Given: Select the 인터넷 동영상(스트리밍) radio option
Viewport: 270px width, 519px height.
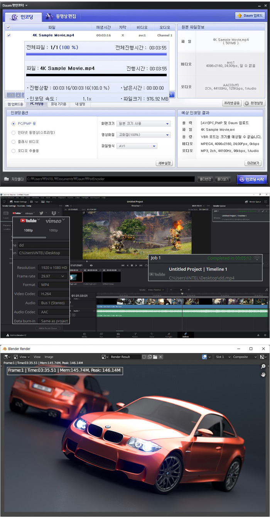Looking at the screenshot, I should click(14, 133).
